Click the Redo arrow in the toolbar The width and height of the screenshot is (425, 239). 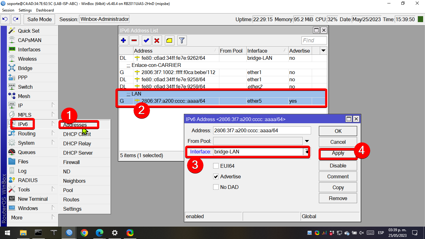(16, 19)
